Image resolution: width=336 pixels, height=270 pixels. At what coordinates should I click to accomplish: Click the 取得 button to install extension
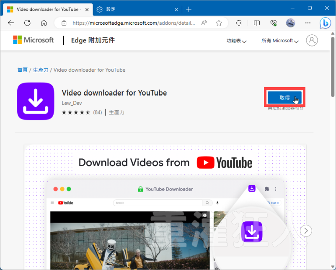click(x=284, y=97)
